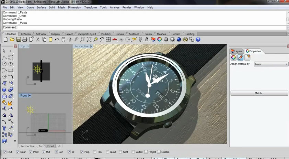Click the Undo arrow icon
Screen dimensions: 289x159
tap(57, 39)
